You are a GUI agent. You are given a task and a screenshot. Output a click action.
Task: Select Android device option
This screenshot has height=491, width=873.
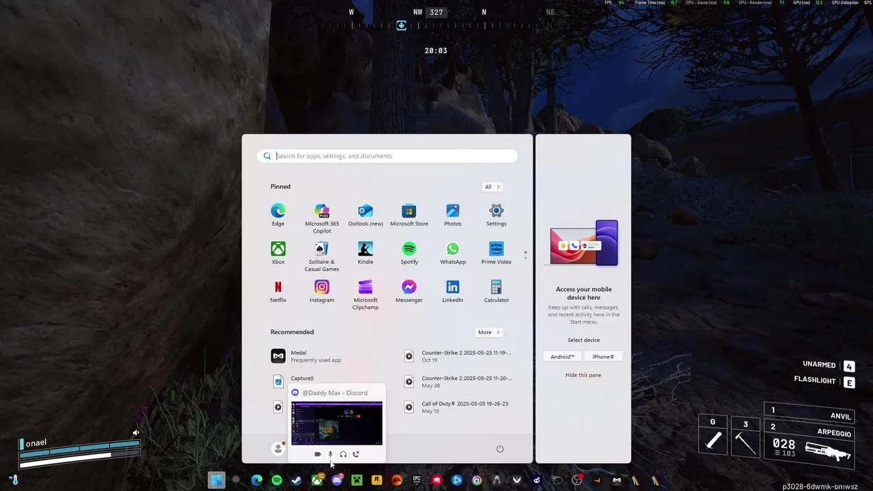563,357
